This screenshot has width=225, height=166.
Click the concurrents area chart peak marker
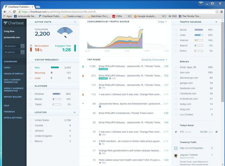(142, 30)
